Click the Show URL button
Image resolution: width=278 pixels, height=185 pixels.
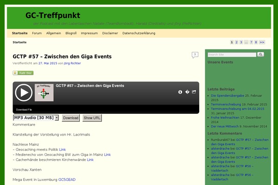pos(92,118)
